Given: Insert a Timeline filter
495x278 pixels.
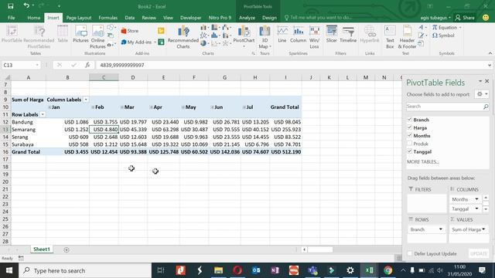Looking at the screenshot, I should click(348, 34).
